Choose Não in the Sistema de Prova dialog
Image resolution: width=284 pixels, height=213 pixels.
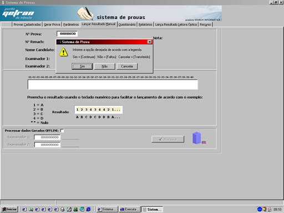point(105,67)
